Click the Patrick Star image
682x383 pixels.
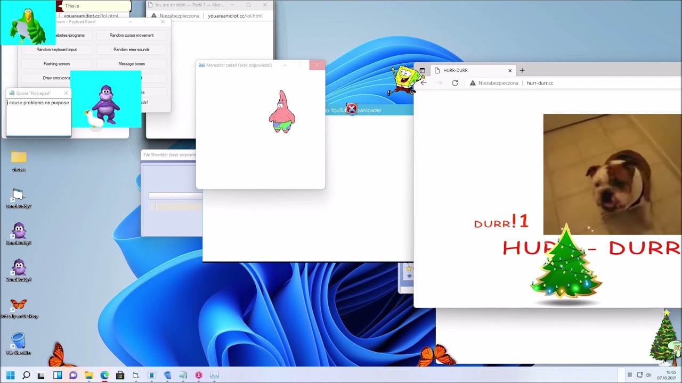click(x=282, y=112)
